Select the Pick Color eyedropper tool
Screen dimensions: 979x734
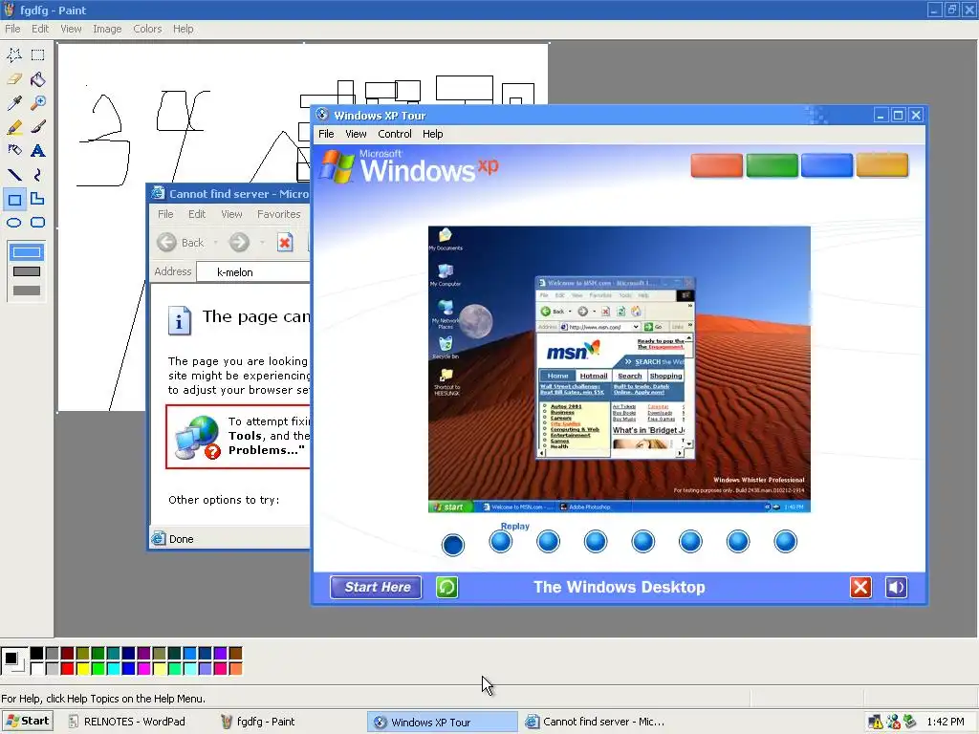(x=14, y=102)
